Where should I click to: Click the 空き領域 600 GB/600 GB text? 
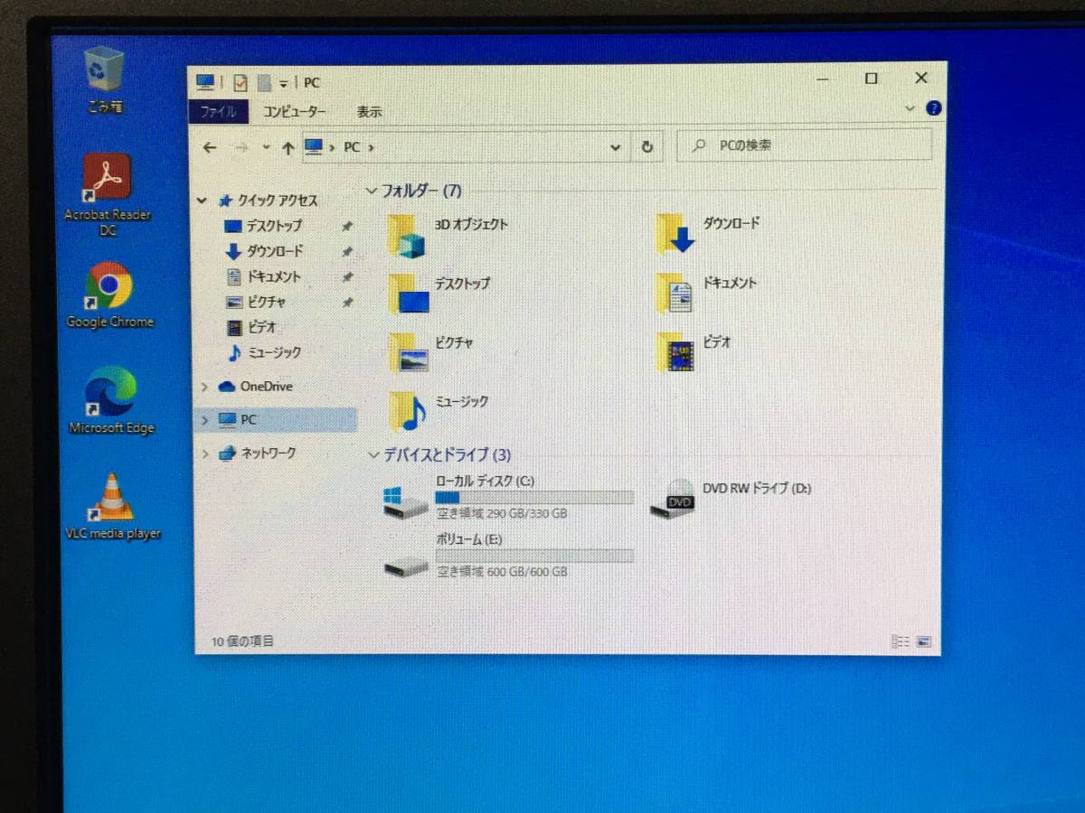(x=503, y=572)
